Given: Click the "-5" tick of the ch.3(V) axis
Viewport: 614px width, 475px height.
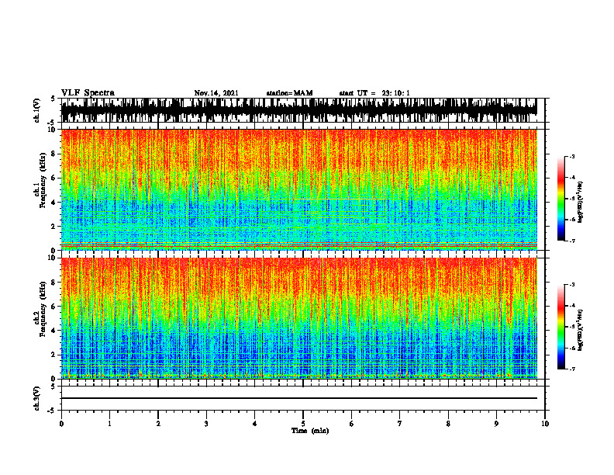Looking at the screenshot, I should 52,411.
